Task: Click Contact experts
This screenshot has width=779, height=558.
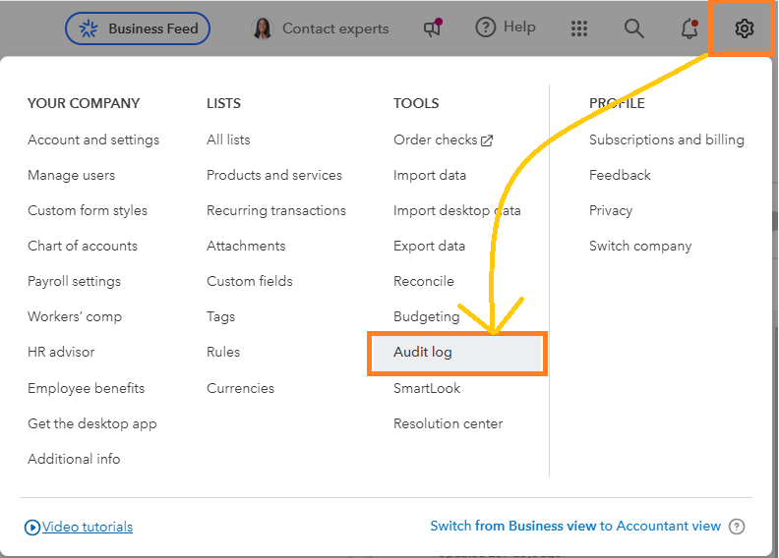Action: [x=321, y=28]
